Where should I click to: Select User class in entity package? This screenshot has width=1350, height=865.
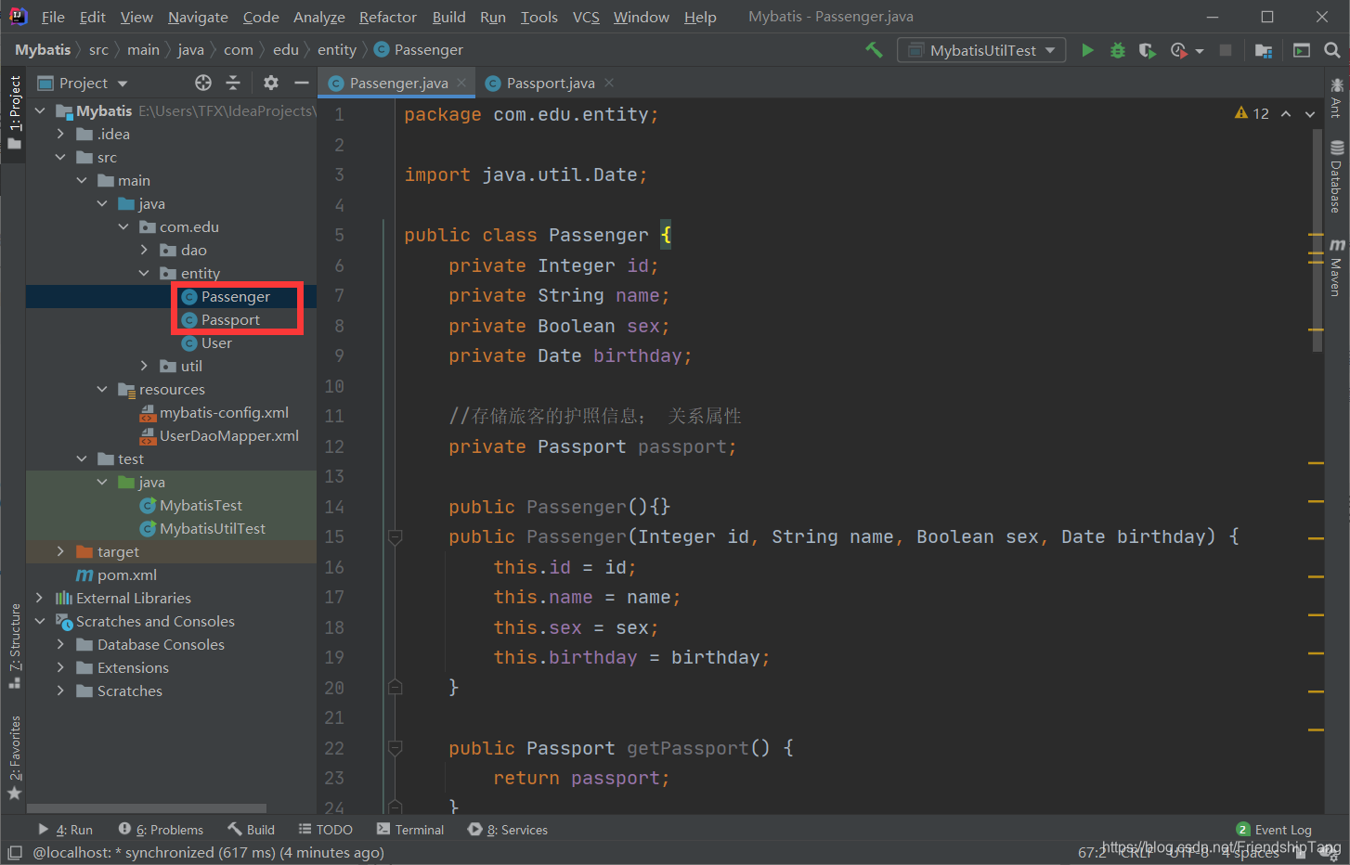click(216, 342)
